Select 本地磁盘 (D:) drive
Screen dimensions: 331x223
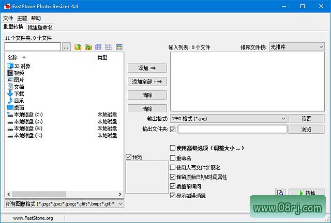[25, 122]
